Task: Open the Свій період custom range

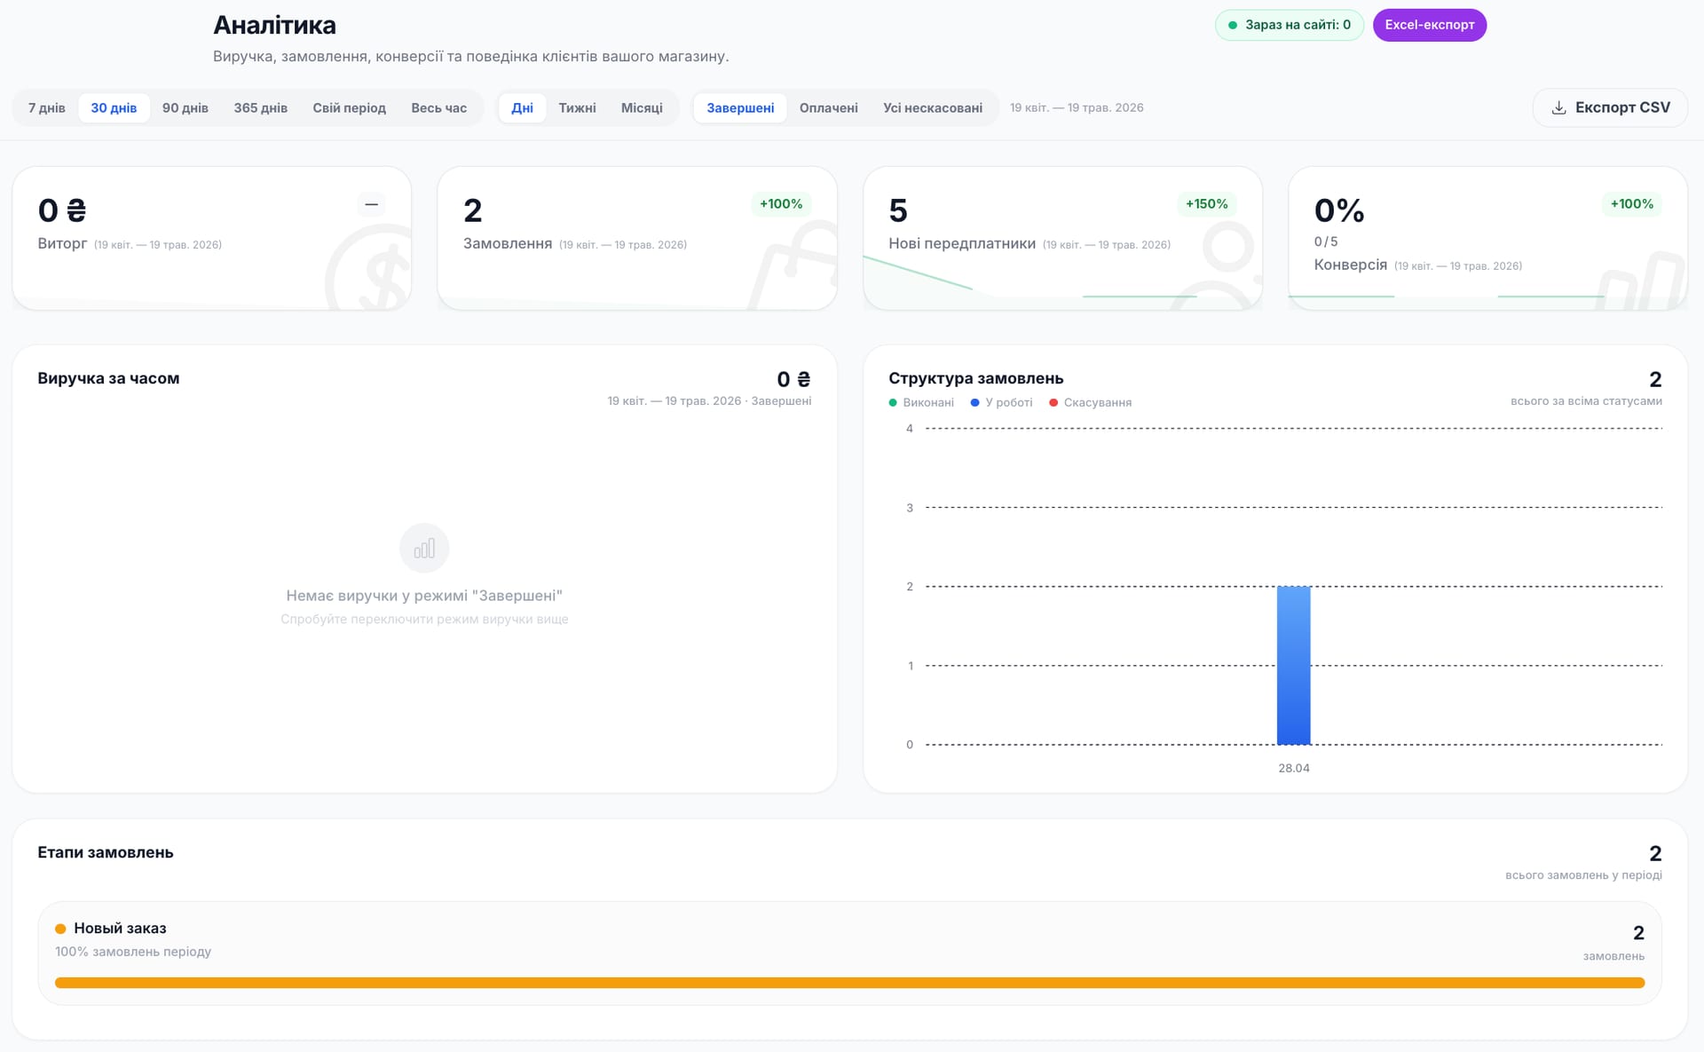Action: [x=350, y=107]
